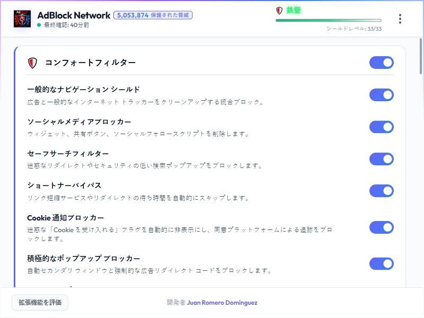Click the ショートナーバイパス title
The image size is (424, 318).
(x=64, y=185)
